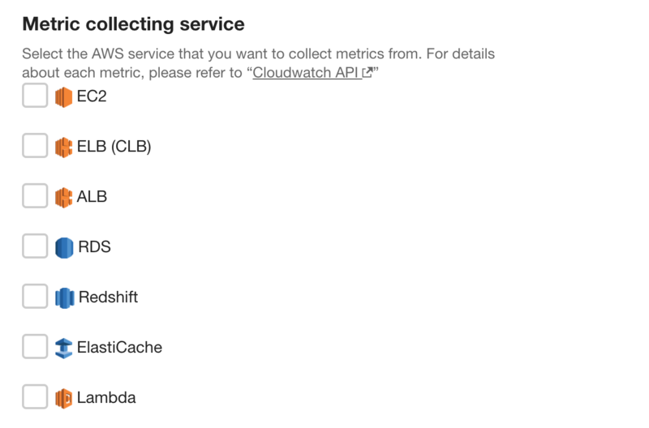Turn on the Lambda checkbox
The height and width of the screenshot is (428, 649).
pos(35,396)
